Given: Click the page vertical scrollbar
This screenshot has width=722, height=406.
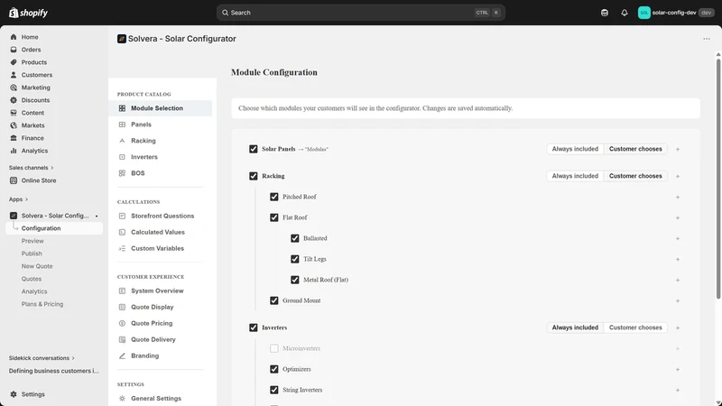Looking at the screenshot, I should point(717,179).
